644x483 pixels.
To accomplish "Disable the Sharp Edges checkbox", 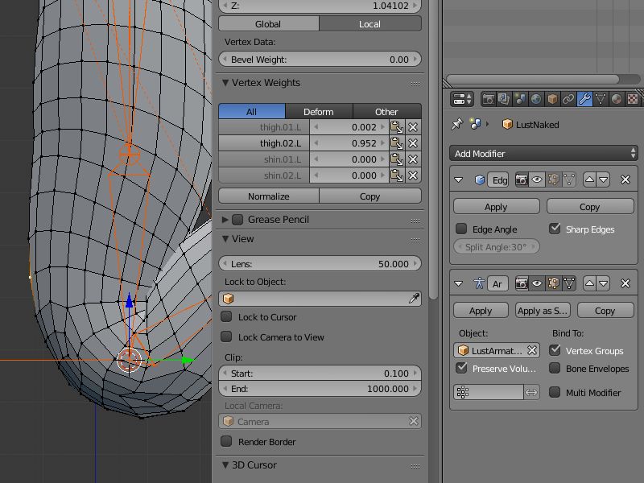I will click(555, 229).
